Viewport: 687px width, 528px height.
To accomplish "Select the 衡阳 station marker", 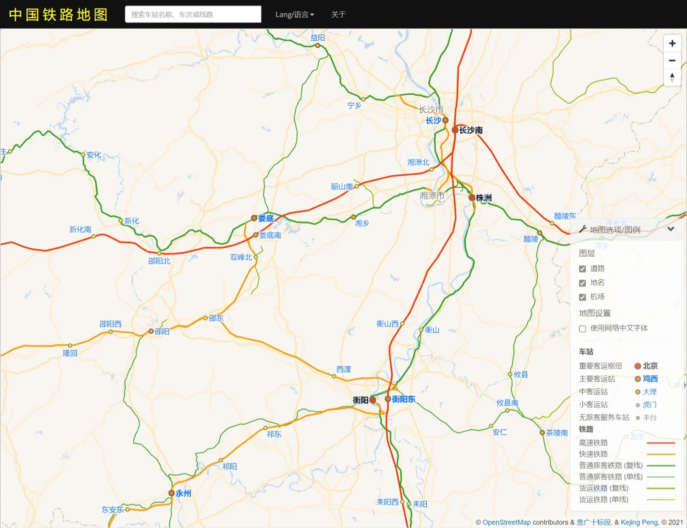I will tap(372, 399).
